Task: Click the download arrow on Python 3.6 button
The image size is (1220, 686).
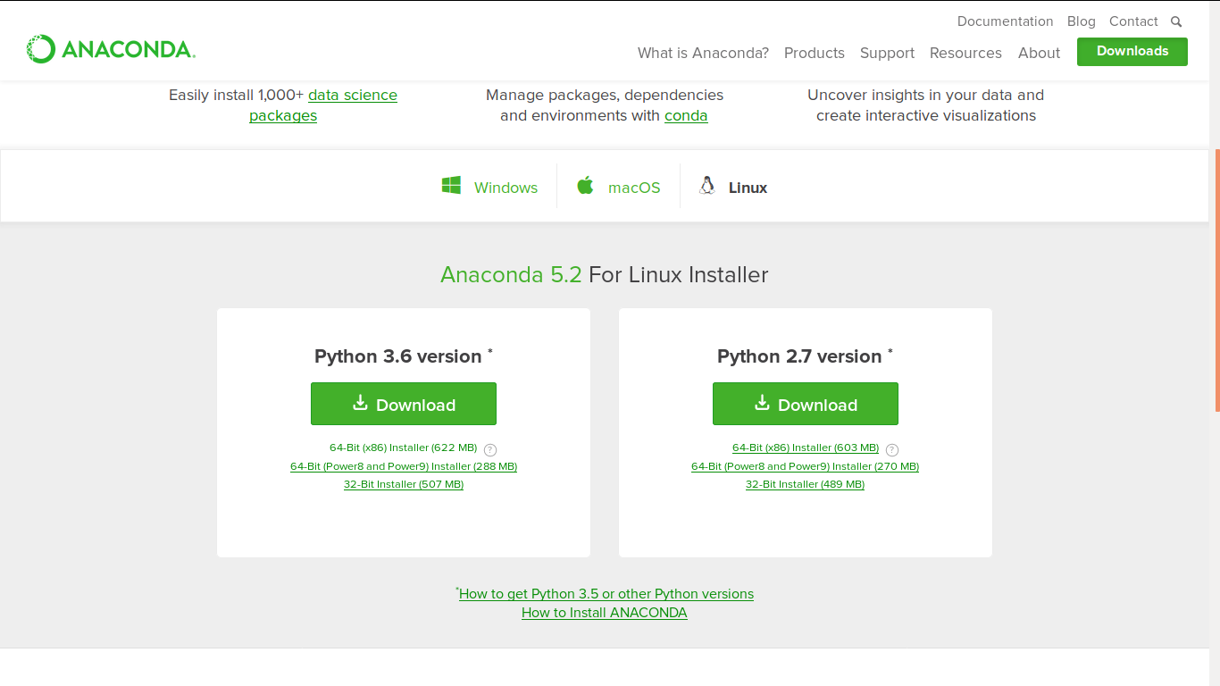Action: pos(360,403)
